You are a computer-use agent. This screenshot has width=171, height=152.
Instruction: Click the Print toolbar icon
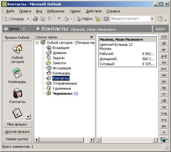(35, 19)
